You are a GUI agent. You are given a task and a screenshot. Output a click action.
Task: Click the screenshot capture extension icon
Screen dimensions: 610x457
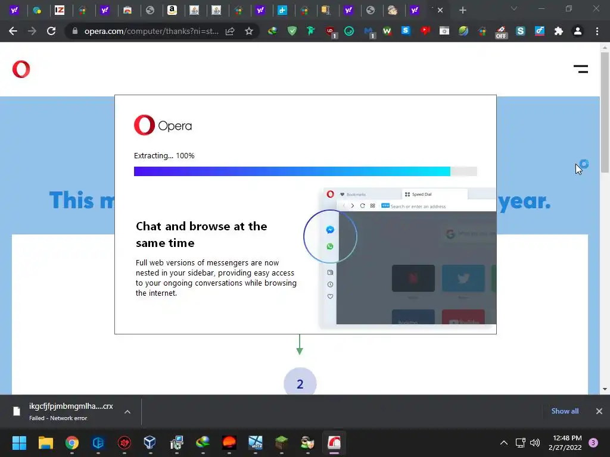pos(444,31)
